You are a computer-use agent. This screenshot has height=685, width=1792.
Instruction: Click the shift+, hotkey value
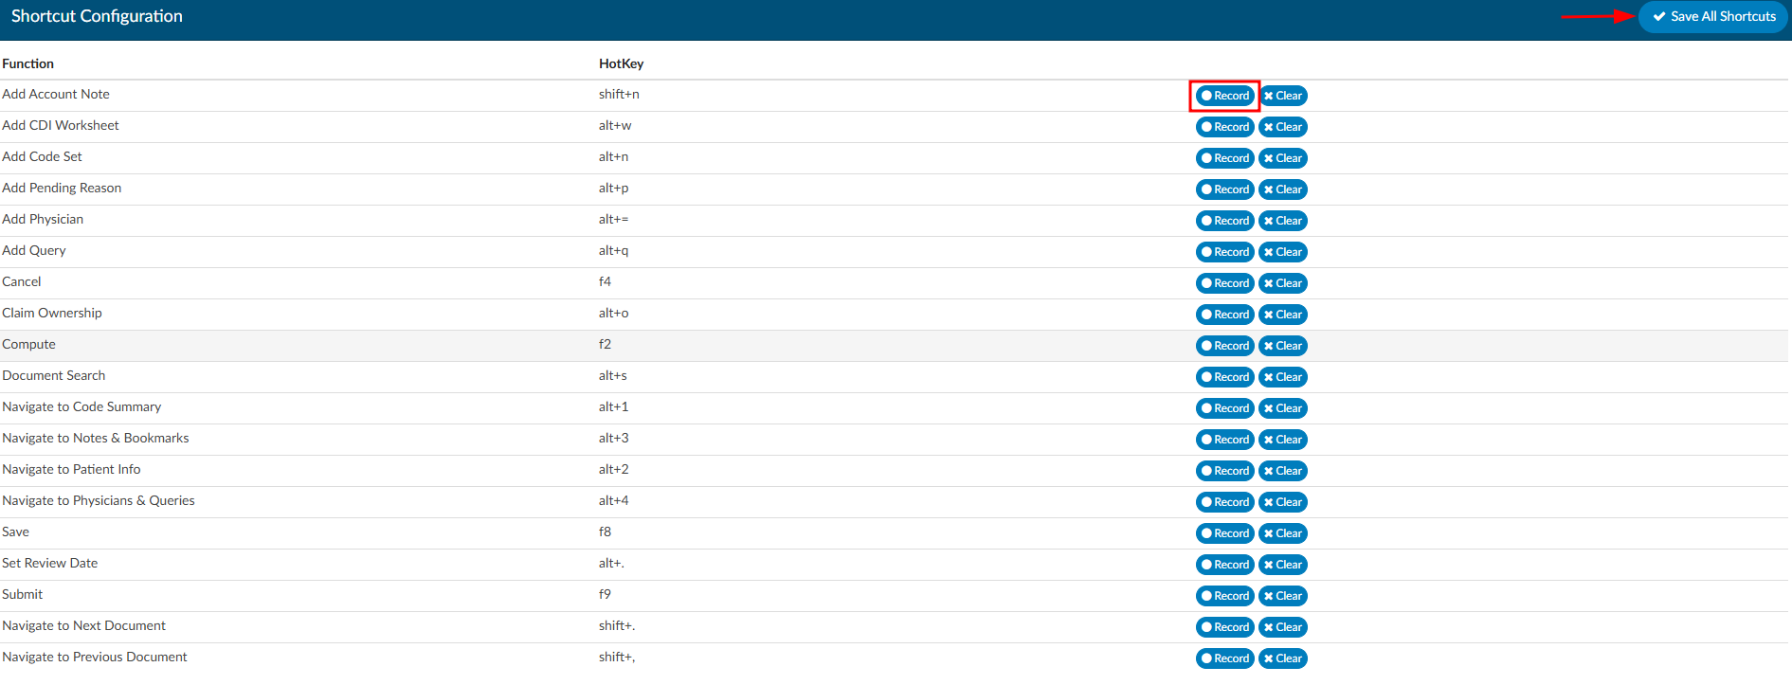(x=617, y=657)
